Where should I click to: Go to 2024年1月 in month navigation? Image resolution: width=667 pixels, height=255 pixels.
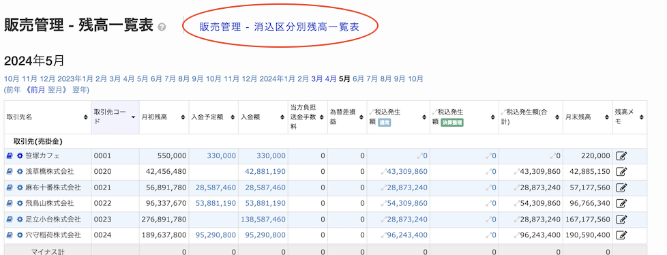[278, 78]
